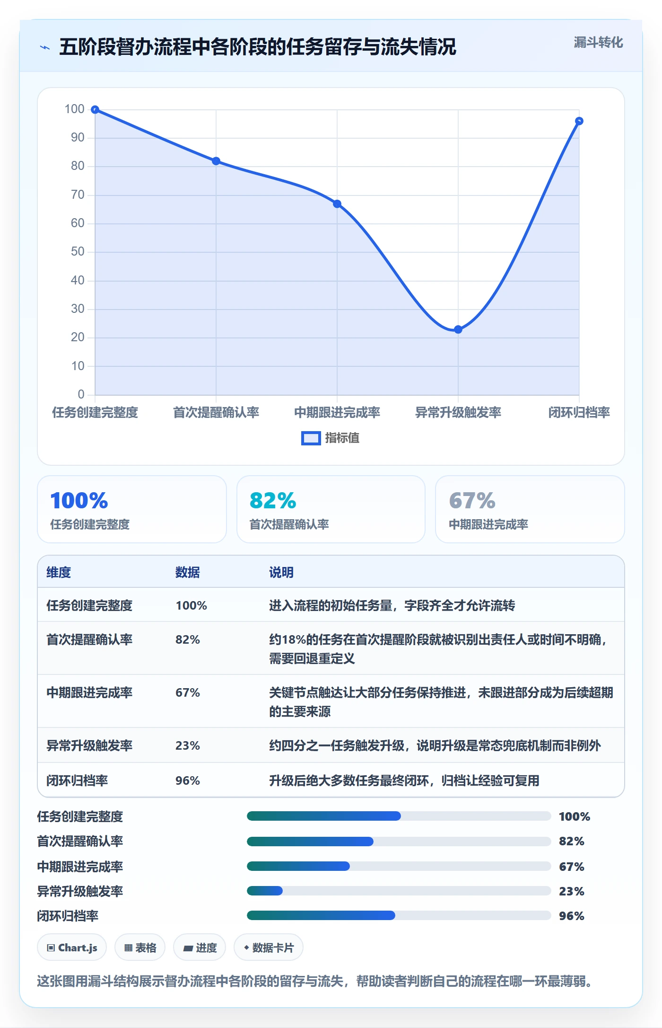Select the 任务创建完整度 table row label
662x1028 pixels.
click(89, 605)
